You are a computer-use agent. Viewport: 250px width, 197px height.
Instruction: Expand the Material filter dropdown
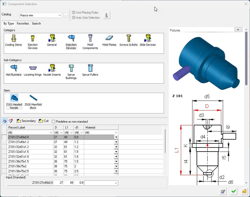pos(116,133)
